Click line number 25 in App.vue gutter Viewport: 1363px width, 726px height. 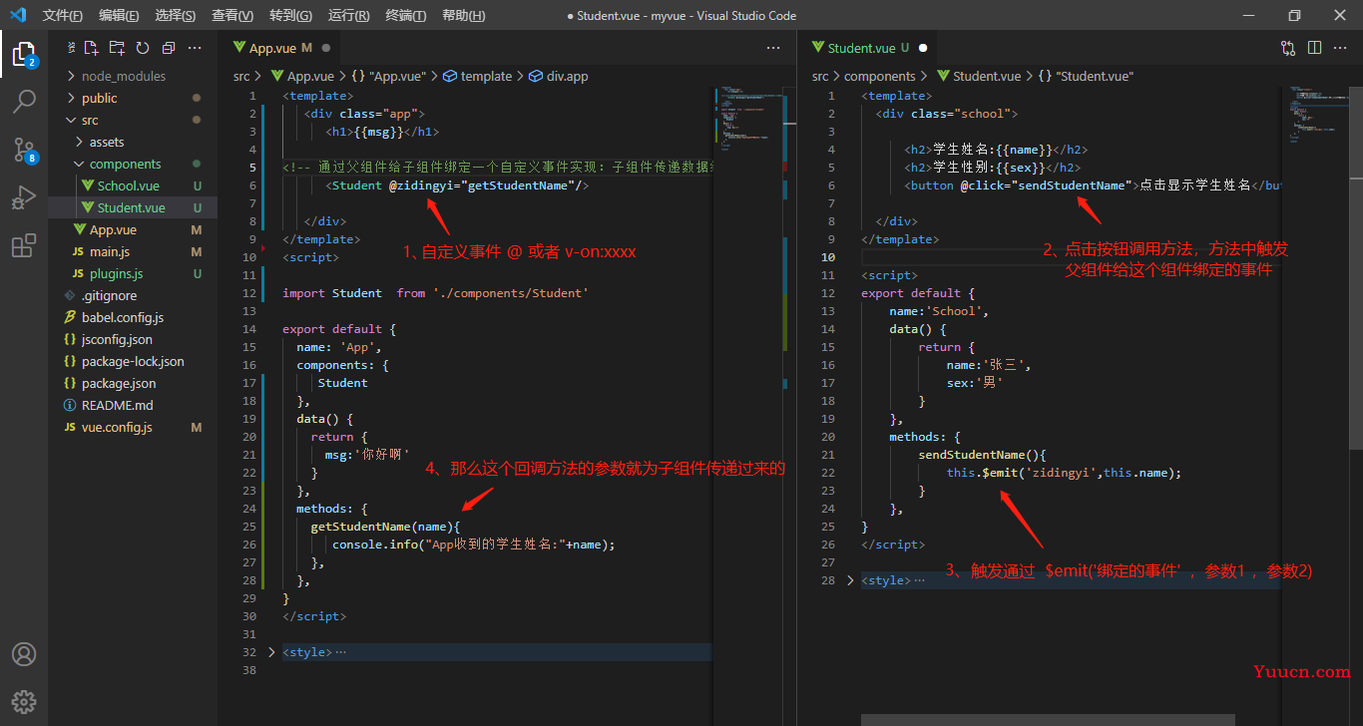coord(249,527)
